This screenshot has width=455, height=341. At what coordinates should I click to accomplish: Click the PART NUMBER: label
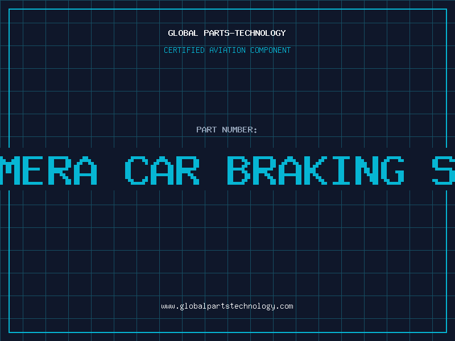(x=227, y=130)
